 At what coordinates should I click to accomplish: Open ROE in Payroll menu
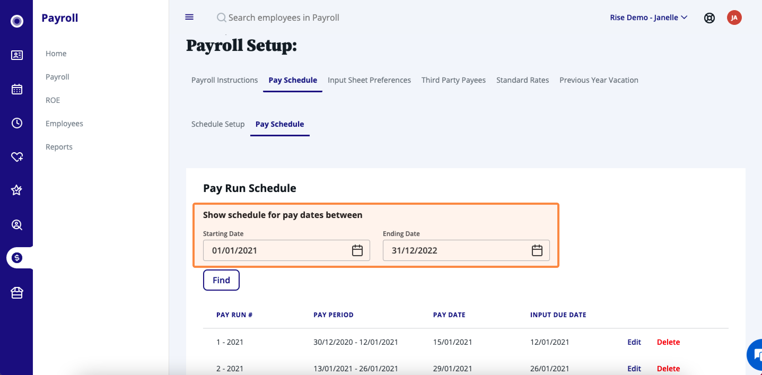[53, 100]
